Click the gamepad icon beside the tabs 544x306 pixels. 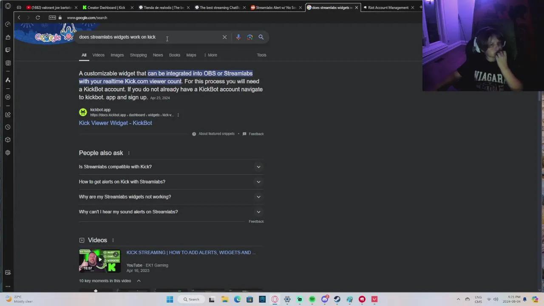(x=19, y=7)
